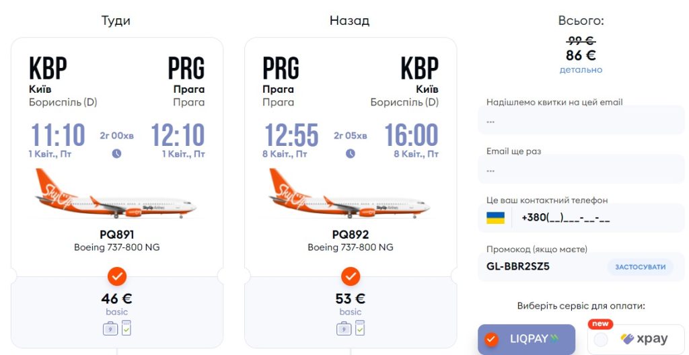Click the clock icon on the outbound flight

(116, 153)
